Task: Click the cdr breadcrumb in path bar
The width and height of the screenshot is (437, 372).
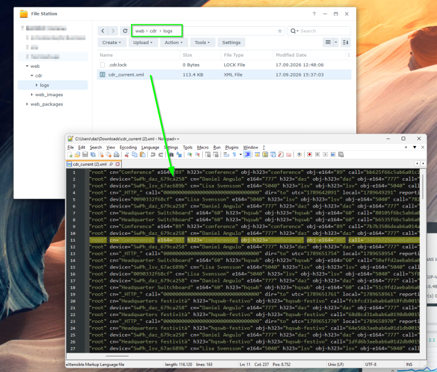Action: click(x=154, y=31)
